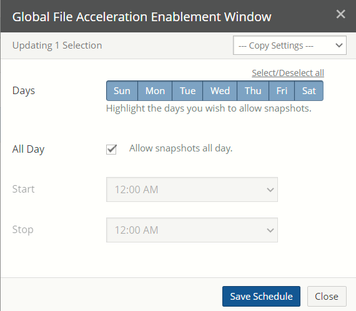
Task: Click the Allow snapshots all day label
Action: (x=180, y=148)
